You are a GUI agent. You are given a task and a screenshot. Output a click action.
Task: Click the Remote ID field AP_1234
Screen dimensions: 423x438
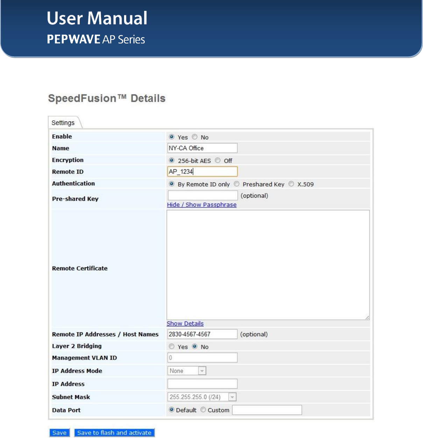pyautogui.click(x=202, y=171)
